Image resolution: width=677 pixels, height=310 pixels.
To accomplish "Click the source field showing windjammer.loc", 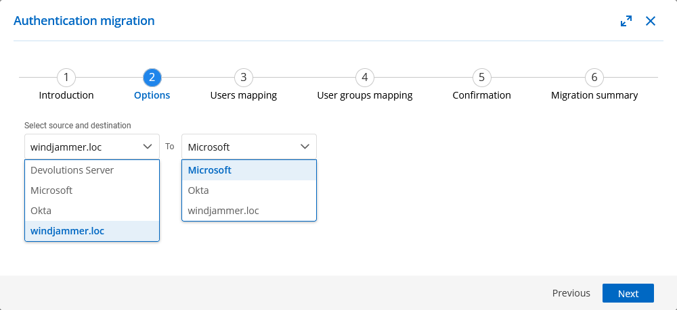I will [92, 147].
